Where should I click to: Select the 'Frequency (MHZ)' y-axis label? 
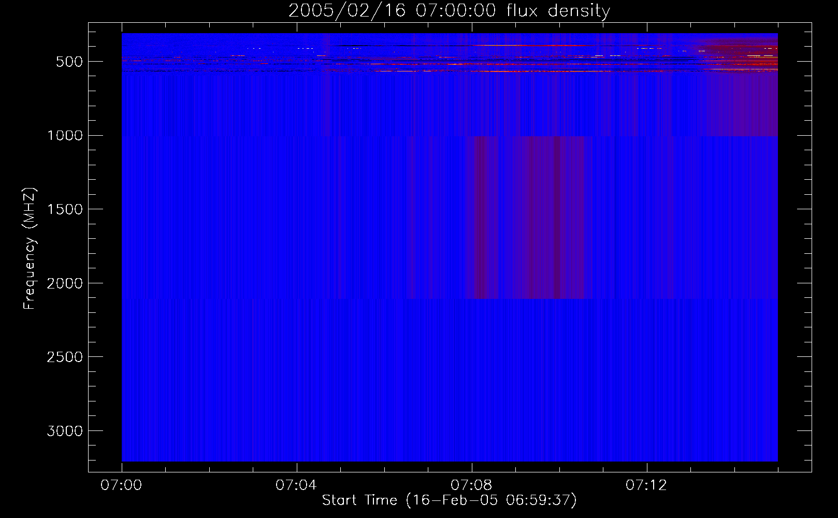30,249
